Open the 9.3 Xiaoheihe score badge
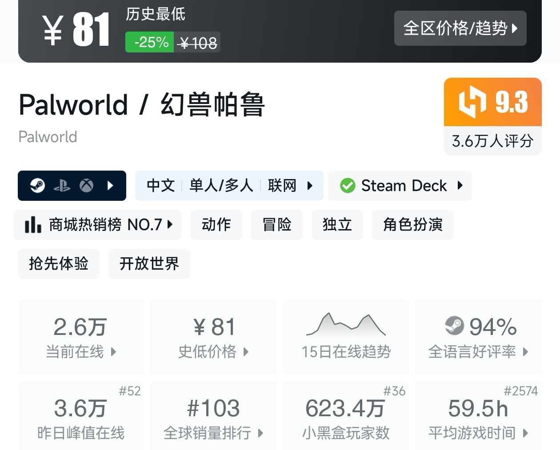This screenshot has width=560, height=450. [493, 102]
